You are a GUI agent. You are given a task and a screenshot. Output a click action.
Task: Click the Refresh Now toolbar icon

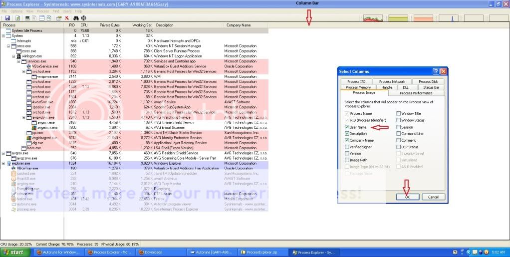point(18,18)
